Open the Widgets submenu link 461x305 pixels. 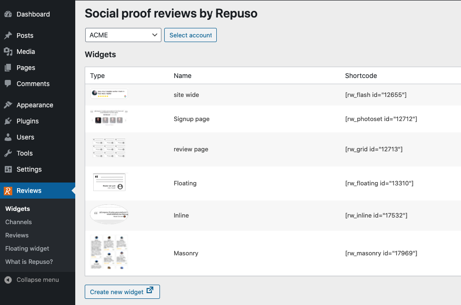(18, 209)
